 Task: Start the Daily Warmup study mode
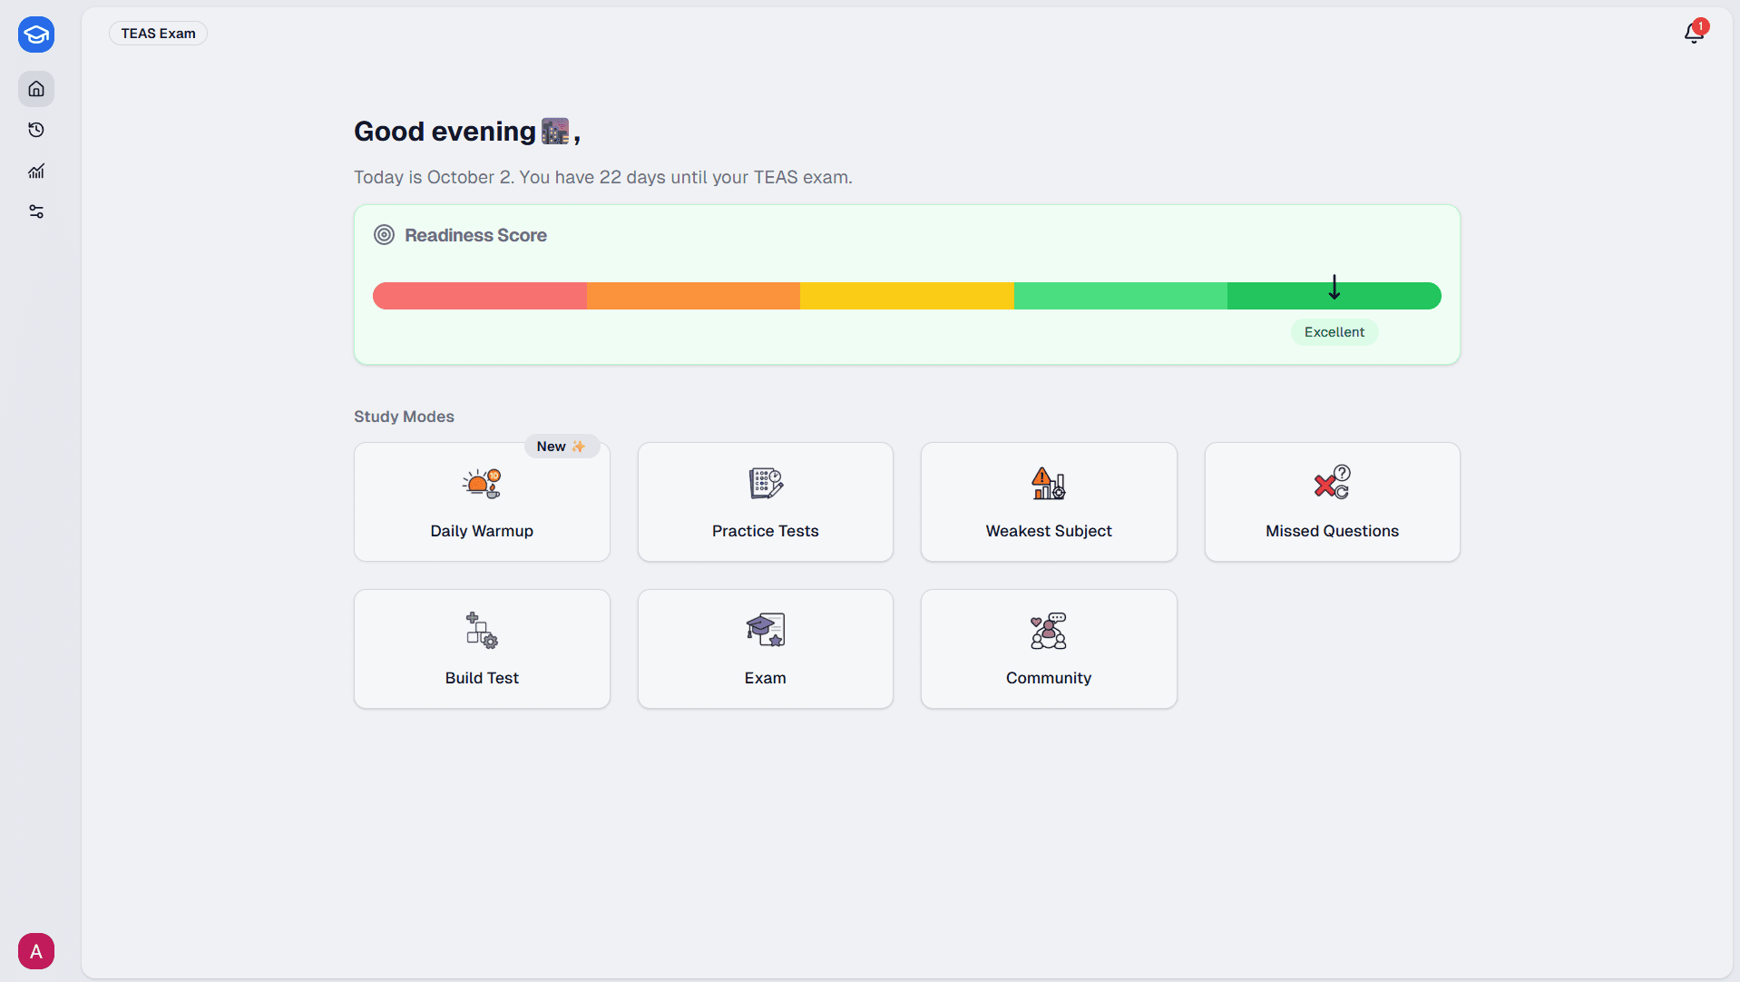482,502
